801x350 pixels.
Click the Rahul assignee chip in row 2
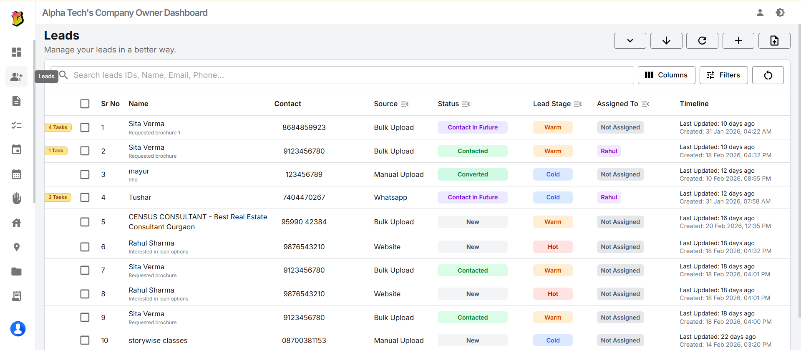(x=609, y=151)
